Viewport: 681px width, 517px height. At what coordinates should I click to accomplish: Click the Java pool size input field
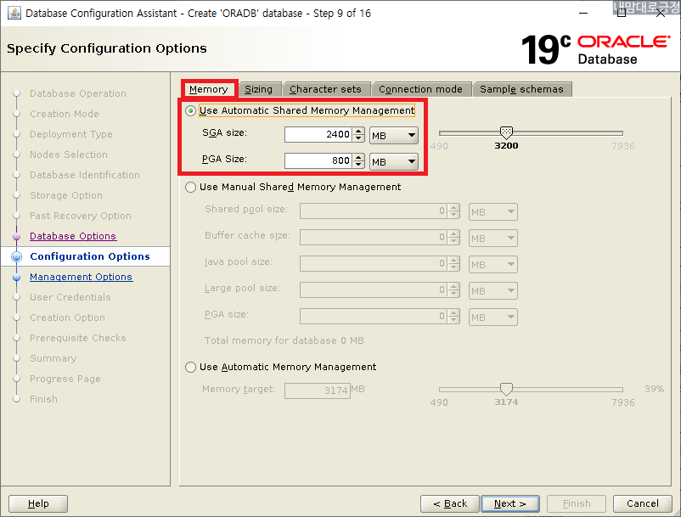[x=374, y=263]
